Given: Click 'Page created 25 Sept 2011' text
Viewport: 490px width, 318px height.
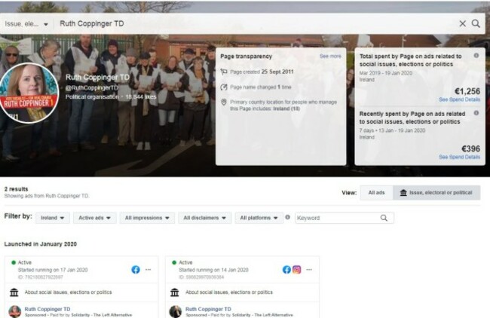Looking at the screenshot, I should coord(262,72).
